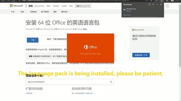Click the Downloads panel title
The height and width of the screenshot is (101, 181).
pyautogui.click(x=128, y=4)
